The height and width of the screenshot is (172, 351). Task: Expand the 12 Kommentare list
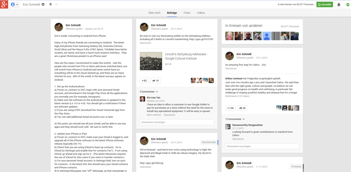(235, 119)
